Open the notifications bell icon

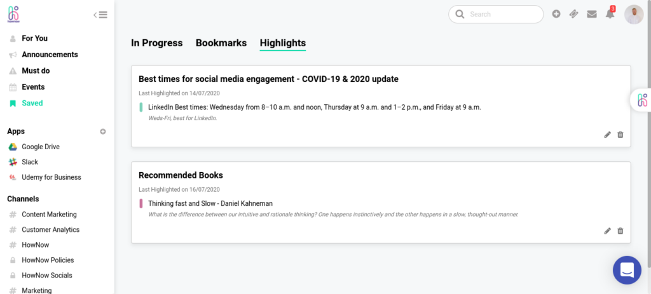(x=610, y=14)
